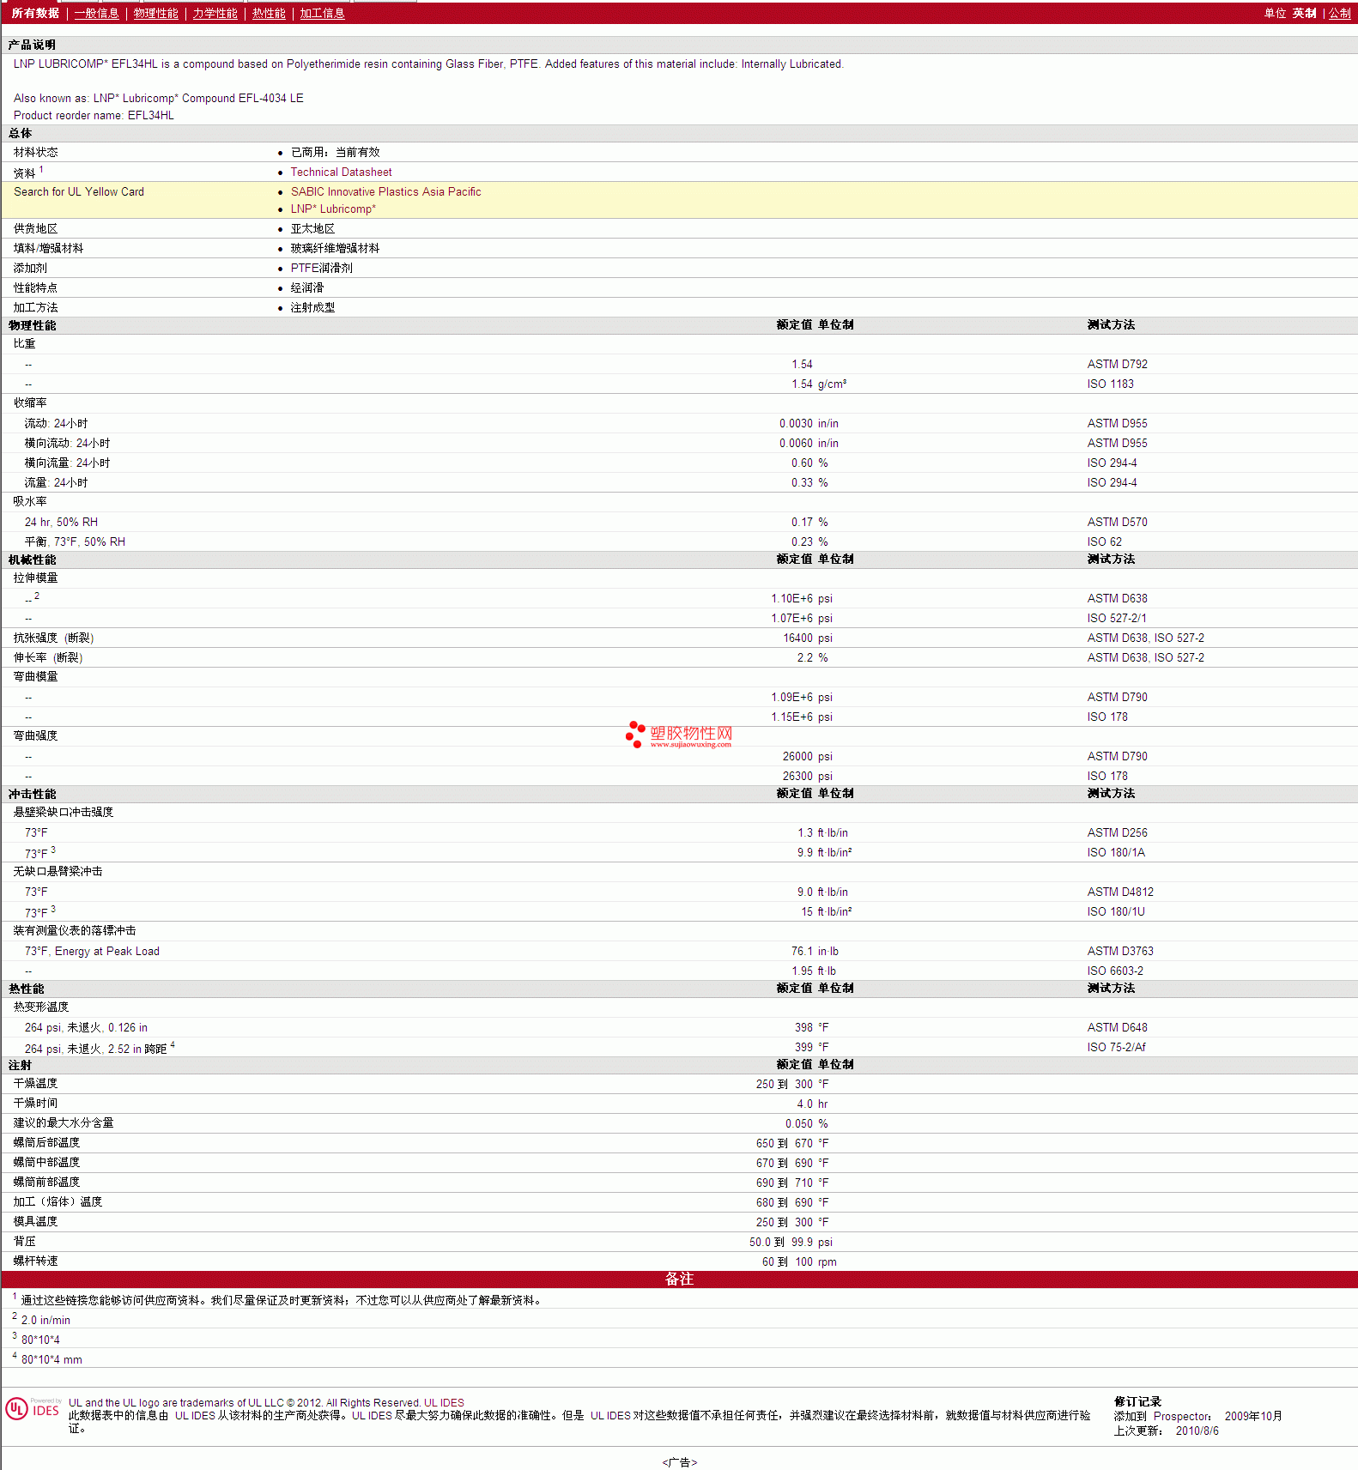
Task: Click the 平衡, 73°F, 50% RH row
Action: [x=679, y=542]
